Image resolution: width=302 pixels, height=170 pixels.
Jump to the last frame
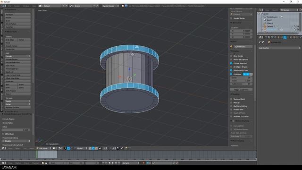119,163
